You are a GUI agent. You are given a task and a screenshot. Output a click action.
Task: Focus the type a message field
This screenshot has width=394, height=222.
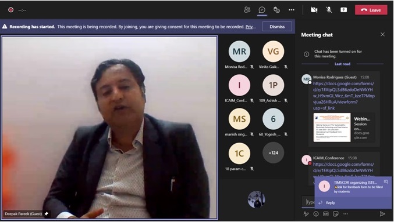tap(308, 202)
